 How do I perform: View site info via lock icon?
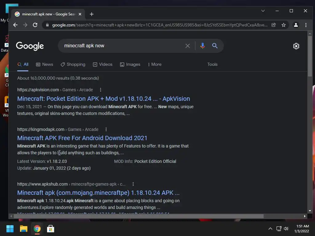click(47, 25)
